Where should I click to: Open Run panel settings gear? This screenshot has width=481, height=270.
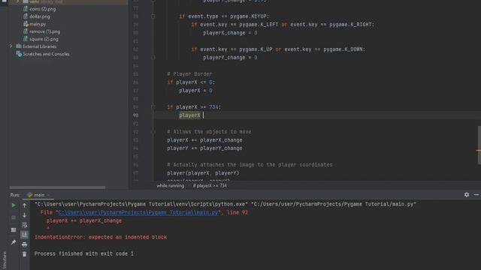point(467,195)
